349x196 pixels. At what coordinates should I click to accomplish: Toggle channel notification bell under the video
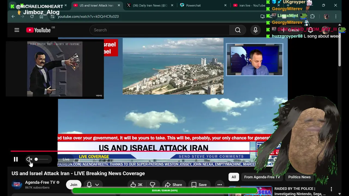[89, 185]
